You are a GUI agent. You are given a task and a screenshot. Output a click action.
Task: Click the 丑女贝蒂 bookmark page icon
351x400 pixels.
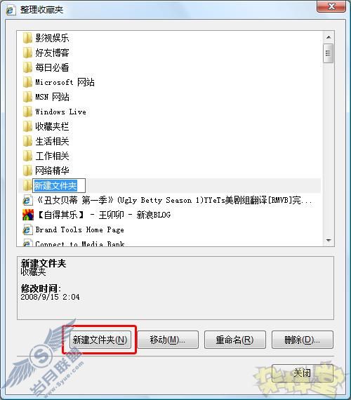click(x=27, y=200)
